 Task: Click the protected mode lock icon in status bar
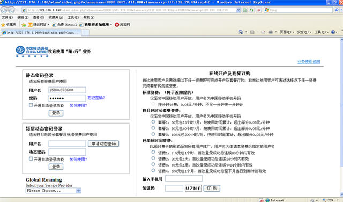click(x=312, y=200)
